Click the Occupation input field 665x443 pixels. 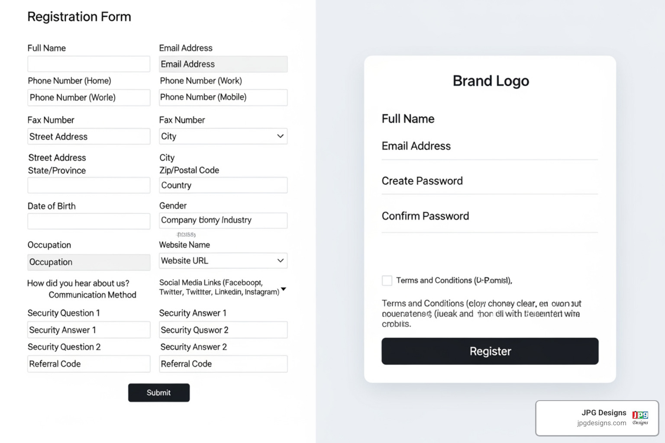[88, 262]
